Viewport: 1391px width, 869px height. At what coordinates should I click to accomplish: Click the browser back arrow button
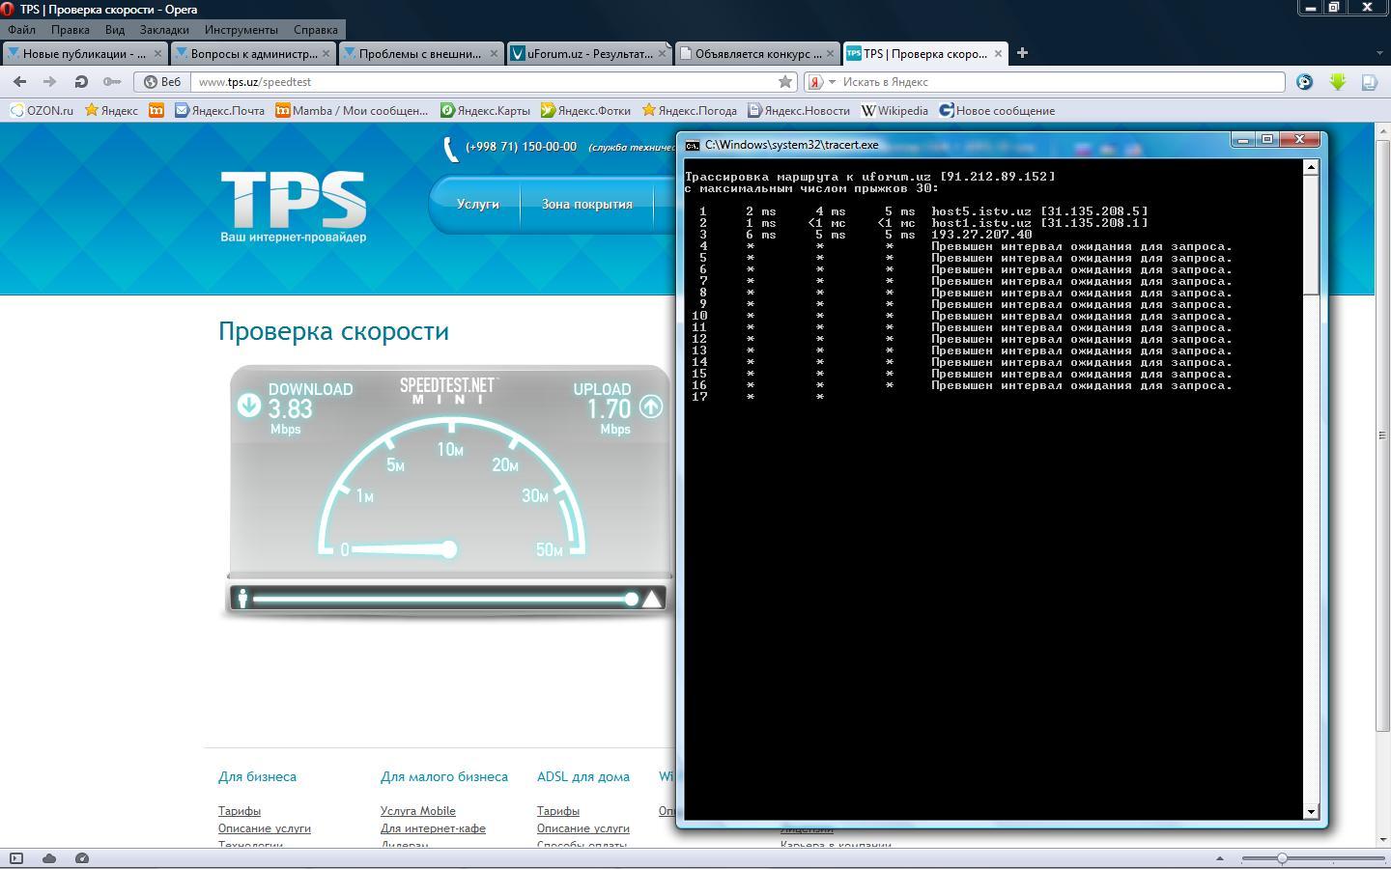click(x=19, y=82)
